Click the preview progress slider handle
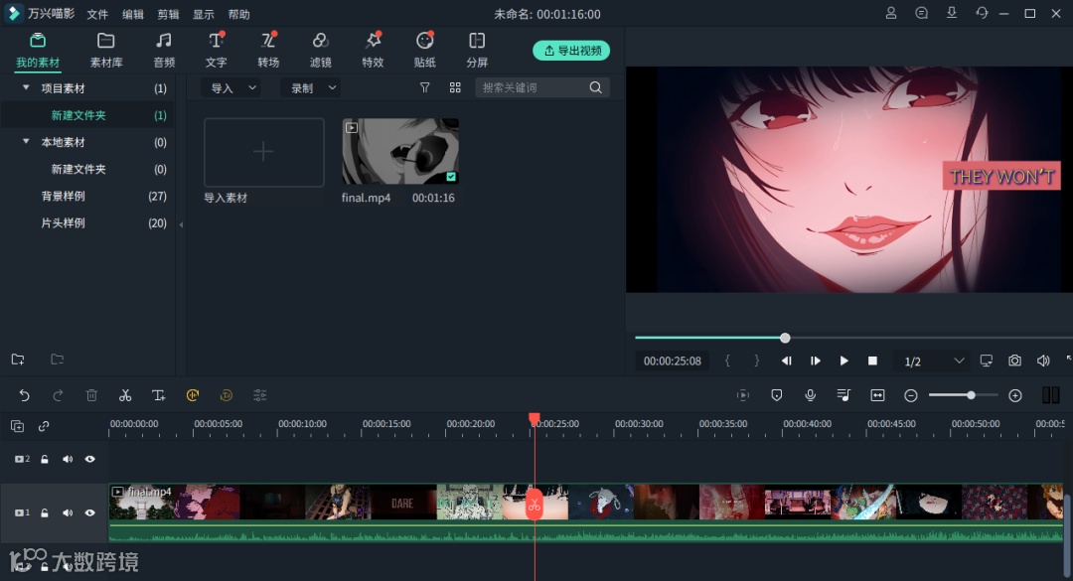This screenshot has width=1073, height=581. pos(785,338)
